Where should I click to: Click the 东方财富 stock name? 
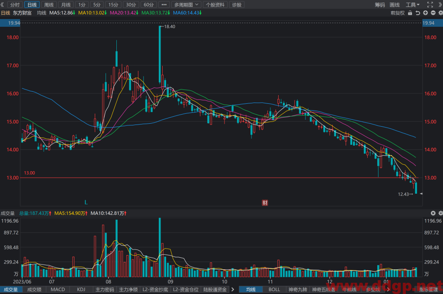pos(22,13)
